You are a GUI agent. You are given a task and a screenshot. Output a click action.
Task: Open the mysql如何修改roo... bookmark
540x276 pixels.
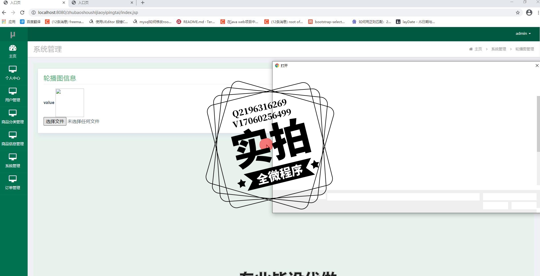[x=152, y=22]
